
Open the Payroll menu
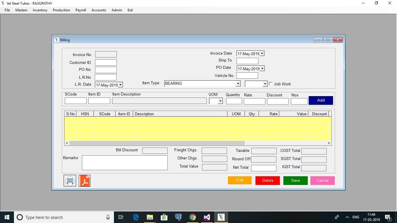[81, 10]
